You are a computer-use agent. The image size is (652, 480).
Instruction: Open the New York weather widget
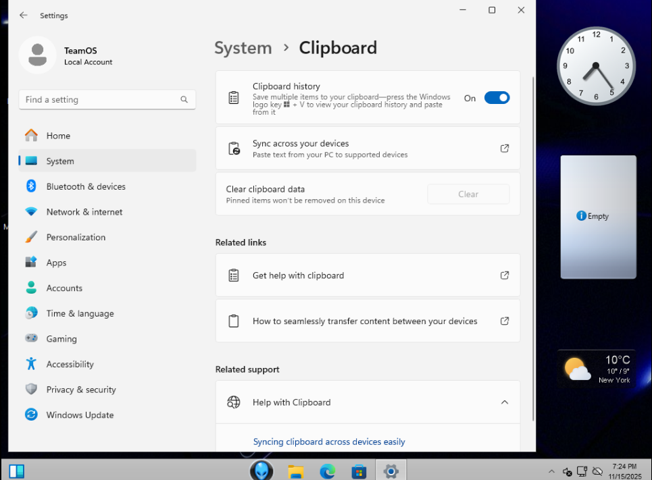597,369
